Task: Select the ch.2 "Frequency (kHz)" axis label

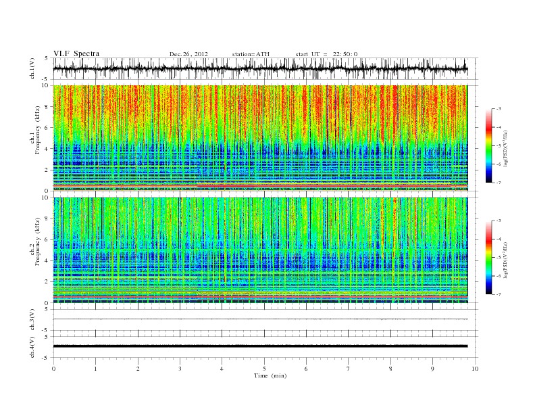Action: [37, 242]
